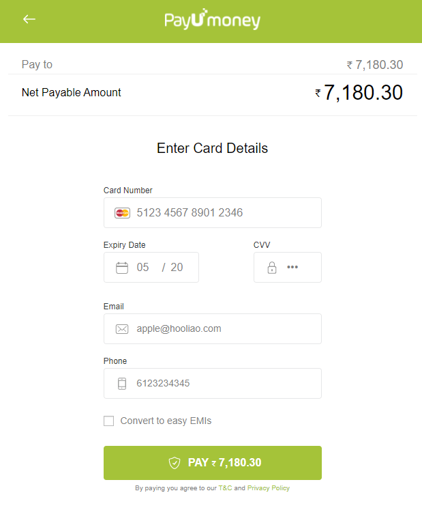This screenshot has height=508, width=422.
Task: Click the padlock icon in CVV field
Action: (271, 268)
